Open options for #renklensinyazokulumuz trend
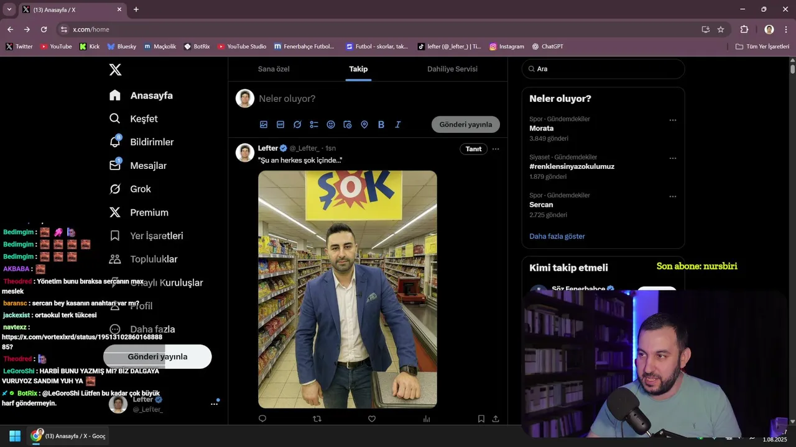Image resolution: width=796 pixels, height=447 pixels. tap(672, 158)
